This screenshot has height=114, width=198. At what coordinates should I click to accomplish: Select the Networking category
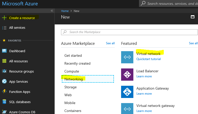coord(88,79)
